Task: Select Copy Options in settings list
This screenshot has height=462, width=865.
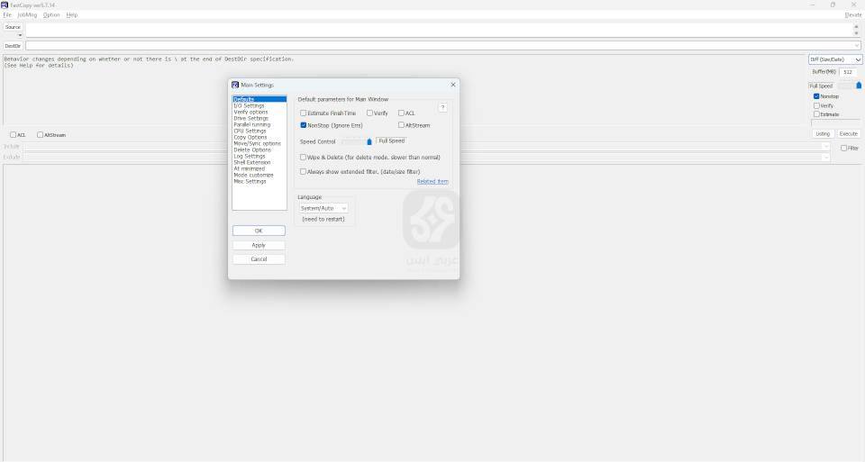Action: coord(259,137)
